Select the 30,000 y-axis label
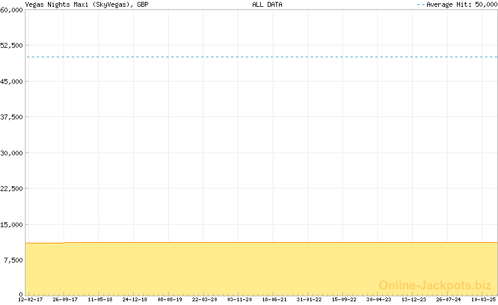Screen dimensions: 498x305 point(12,152)
